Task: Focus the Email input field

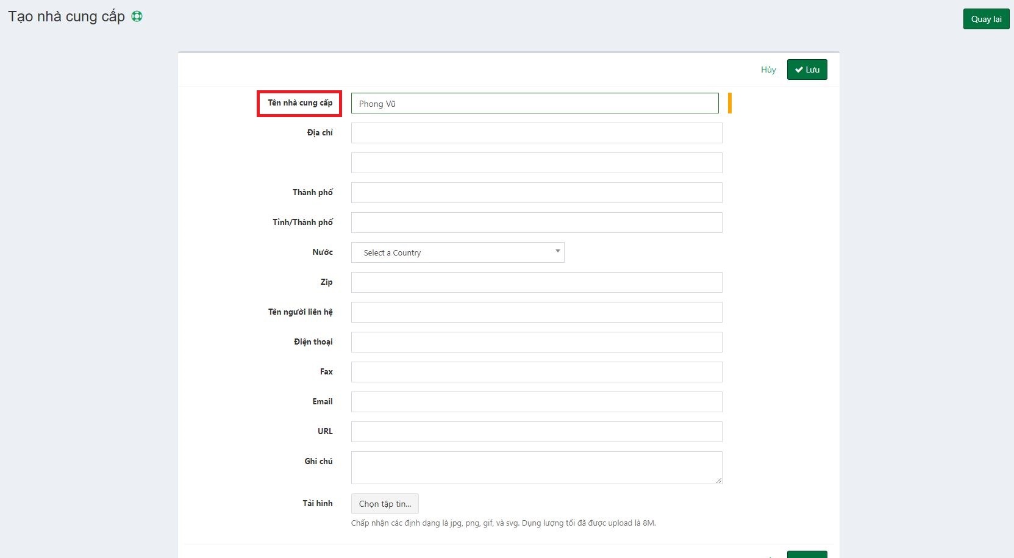Action: coord(536,402)
